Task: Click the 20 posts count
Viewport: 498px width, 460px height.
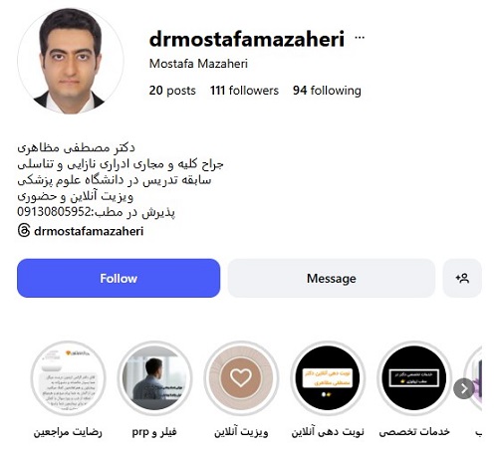Action: [172, 91]
